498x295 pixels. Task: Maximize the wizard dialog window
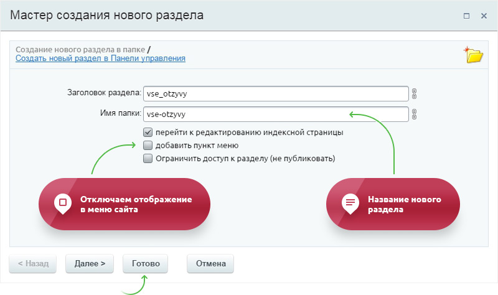click(x=466, y=16)
